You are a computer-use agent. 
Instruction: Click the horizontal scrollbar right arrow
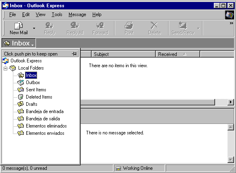point(231,102)
